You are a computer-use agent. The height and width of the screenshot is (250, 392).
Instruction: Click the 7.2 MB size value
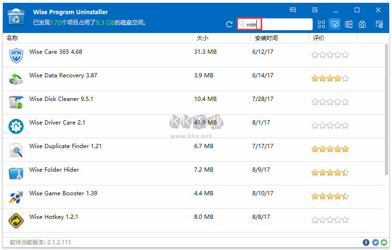(204, 170)
